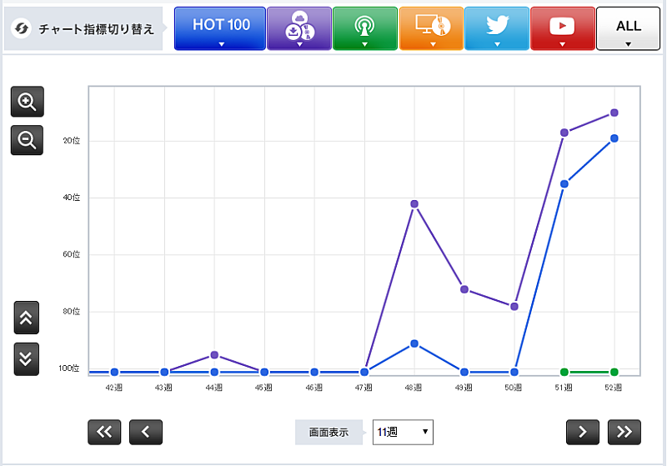Viewport: 667px width, 466px height.
Task: Click the green data point at week 51
Action: point(564,372)
